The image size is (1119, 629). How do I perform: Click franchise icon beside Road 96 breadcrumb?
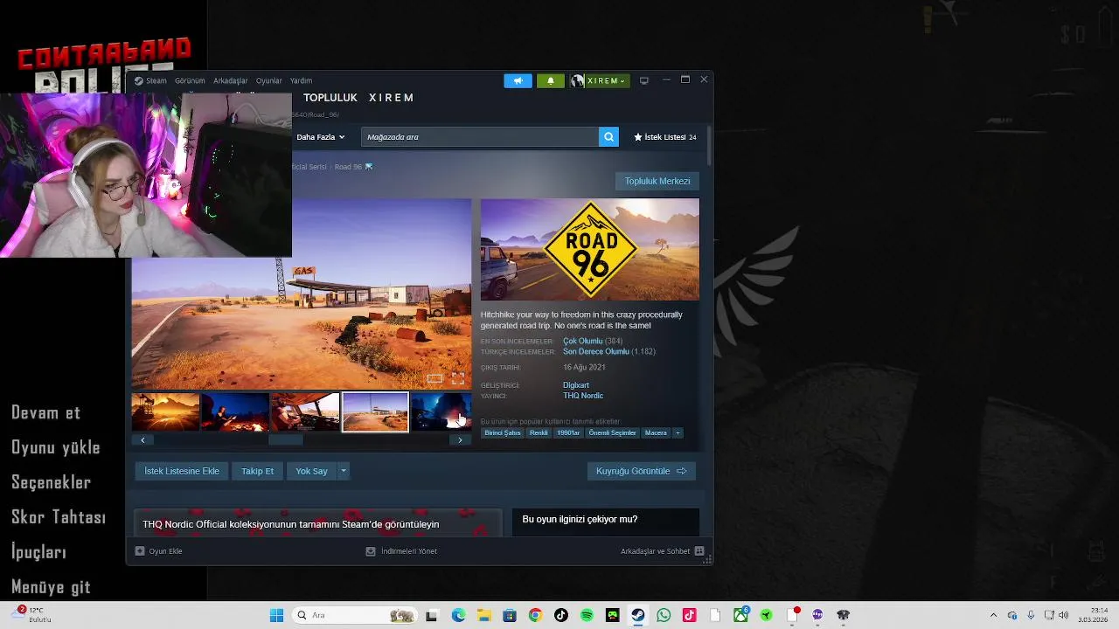[x=369, y=167]
